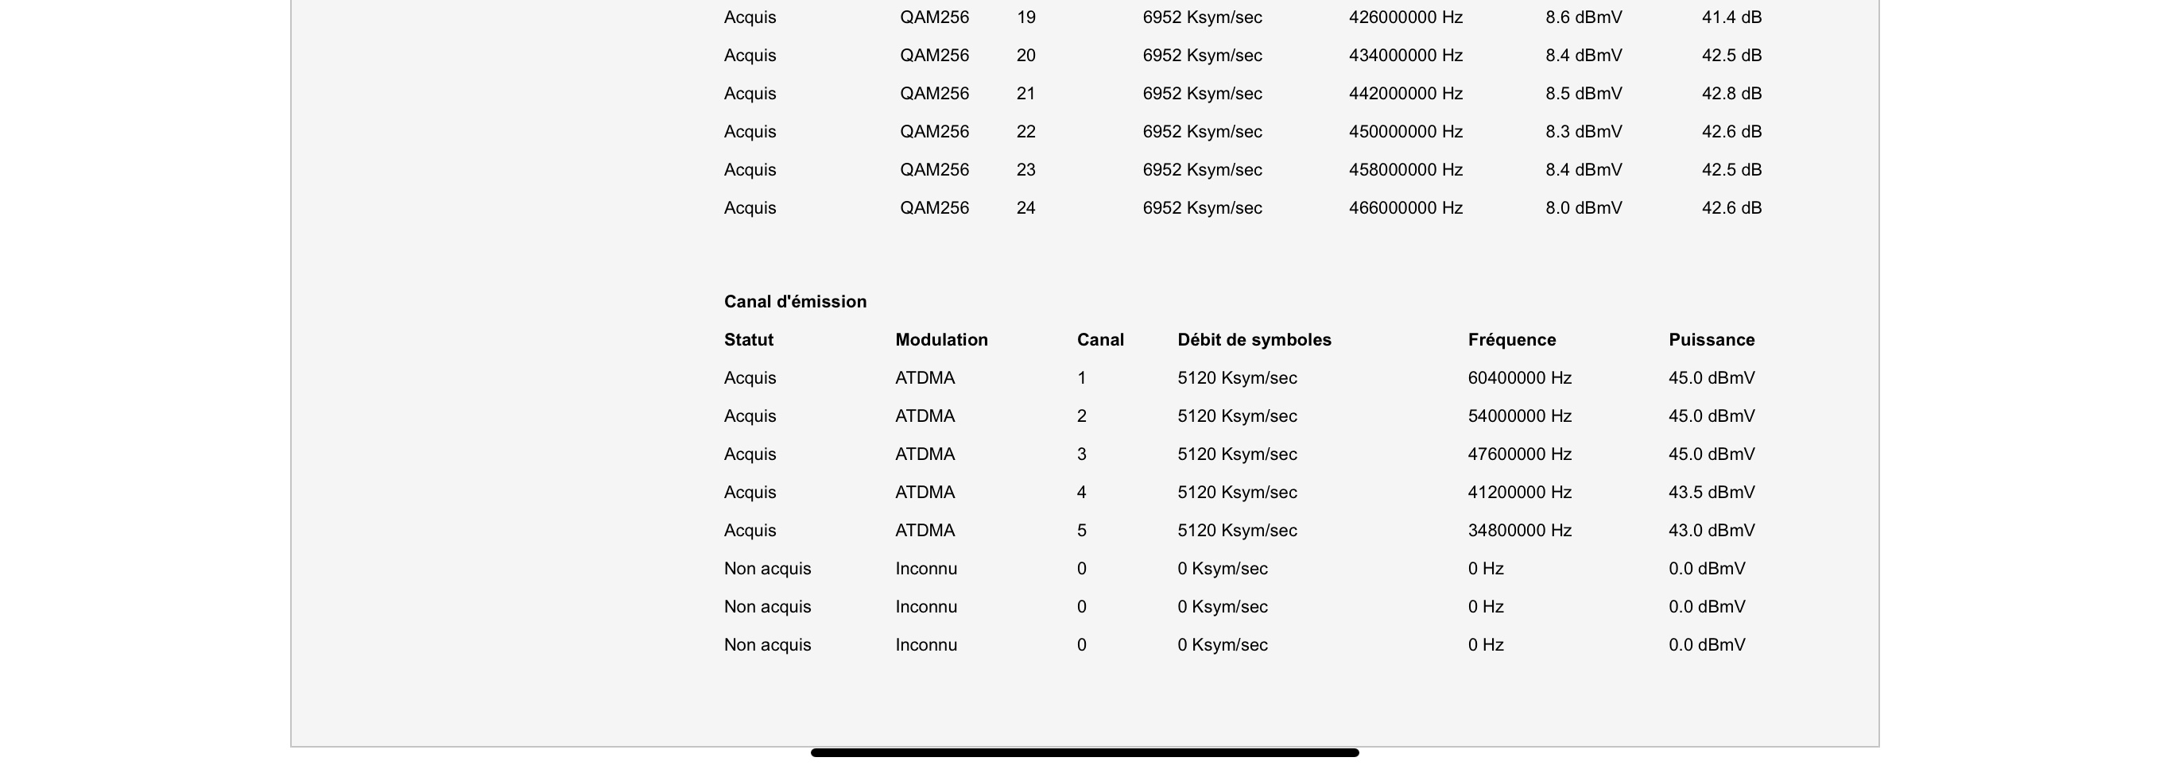
Task: Click the 43.5 dBmV upstream power value
Action: [1712, 492]
